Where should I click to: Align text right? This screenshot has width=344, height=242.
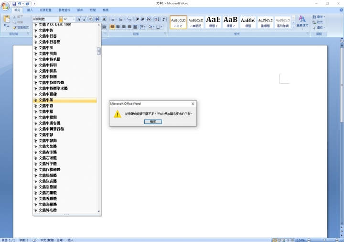124,27
